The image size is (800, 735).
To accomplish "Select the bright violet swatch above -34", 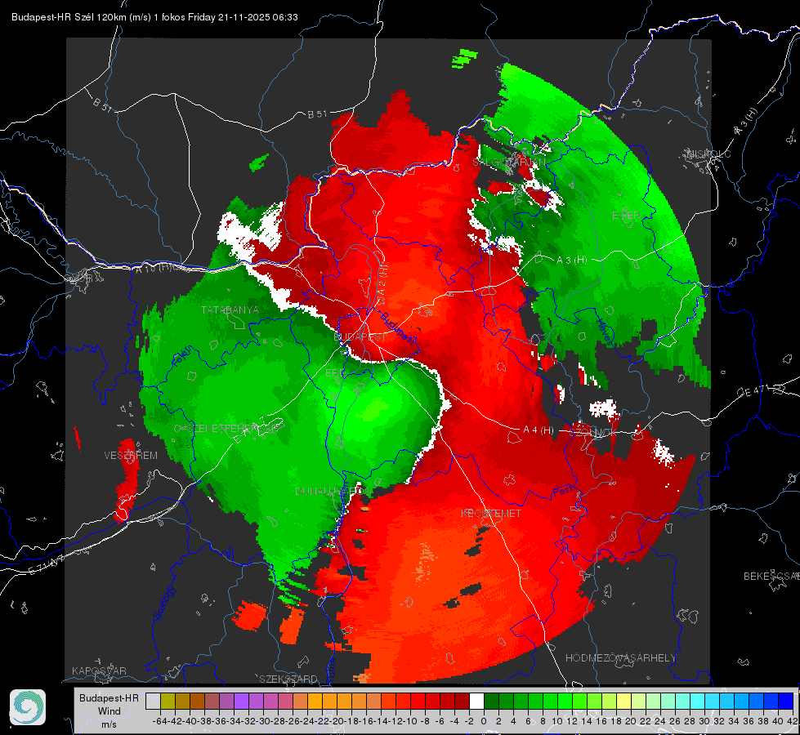I will (241, 701).
